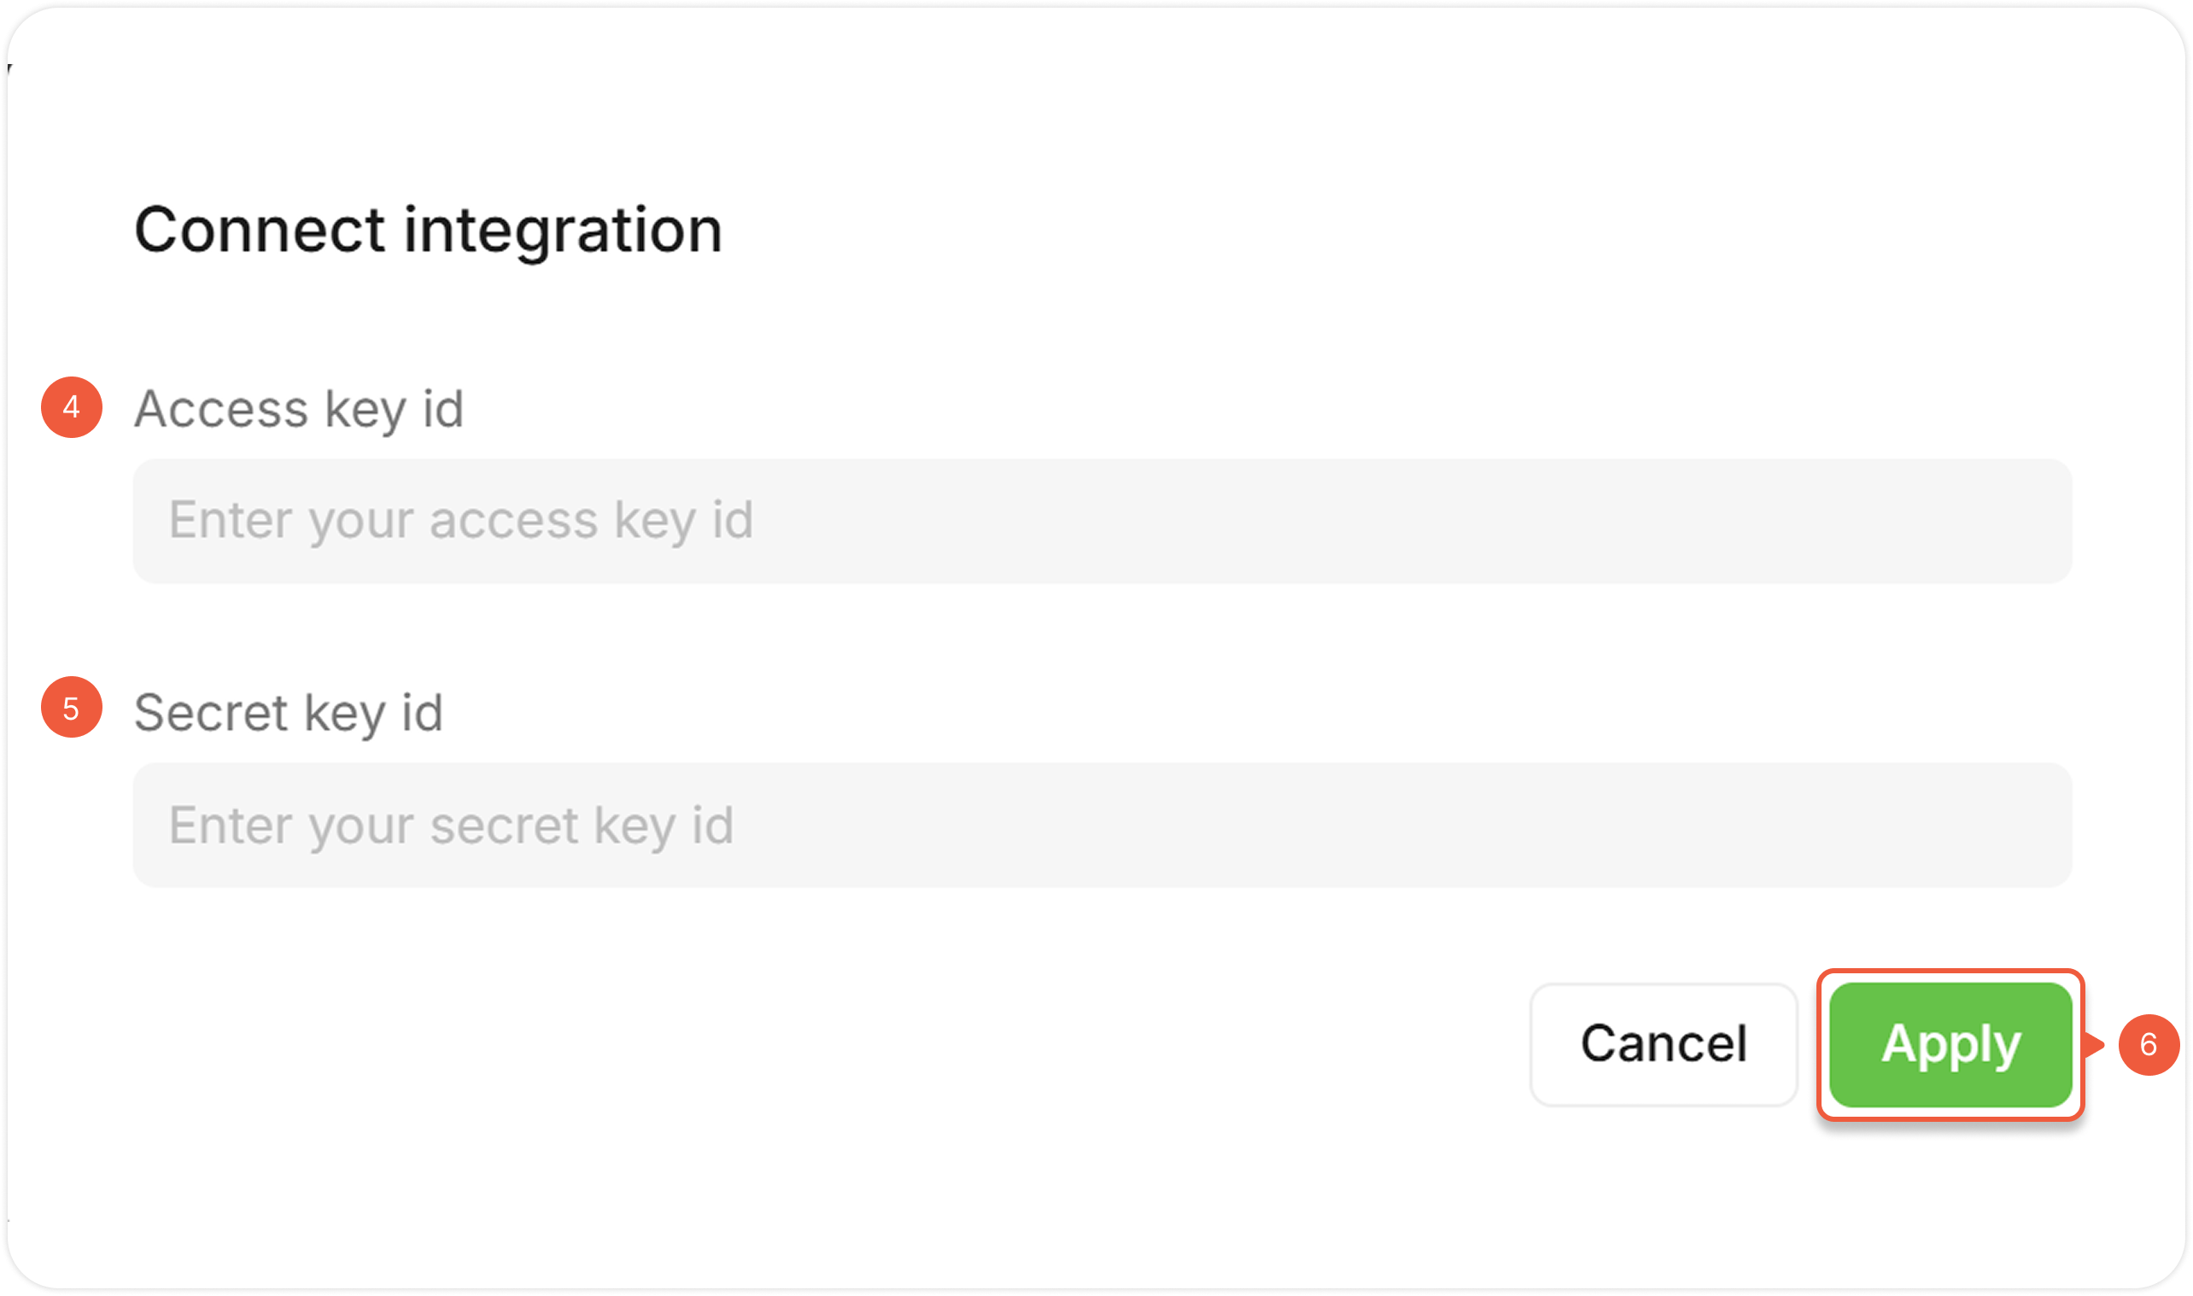Viewport: 2193px width, 1296px height.
Task: Click the 'Connect integration' dialog title
Action: (428, 231)
